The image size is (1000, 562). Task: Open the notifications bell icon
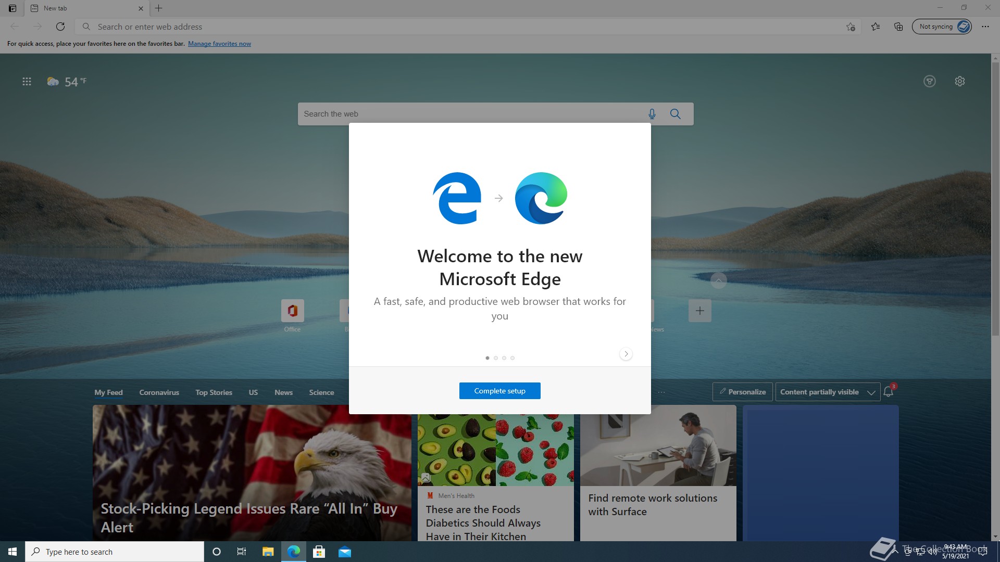click(x=889, y=392)
